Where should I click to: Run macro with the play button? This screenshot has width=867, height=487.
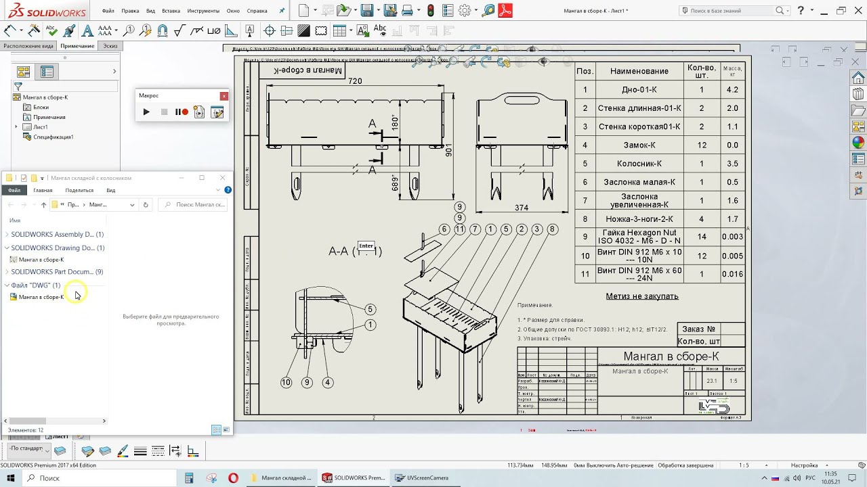[146, 112]
